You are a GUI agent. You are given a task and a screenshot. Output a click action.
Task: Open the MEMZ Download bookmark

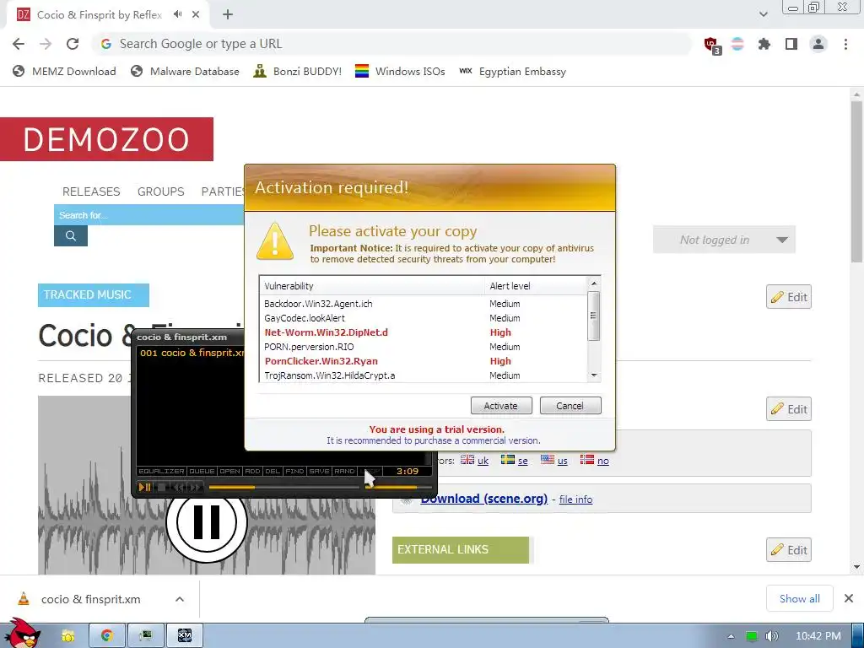coord(64,71)
